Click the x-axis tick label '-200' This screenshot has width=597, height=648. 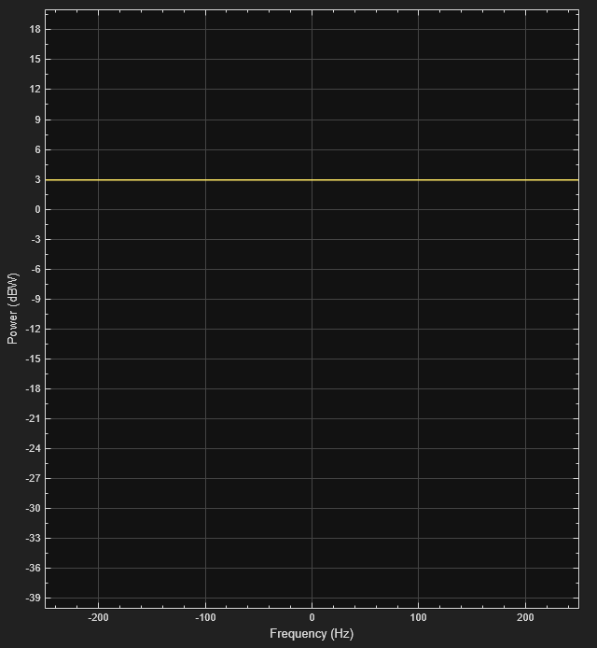pos(98,617)
